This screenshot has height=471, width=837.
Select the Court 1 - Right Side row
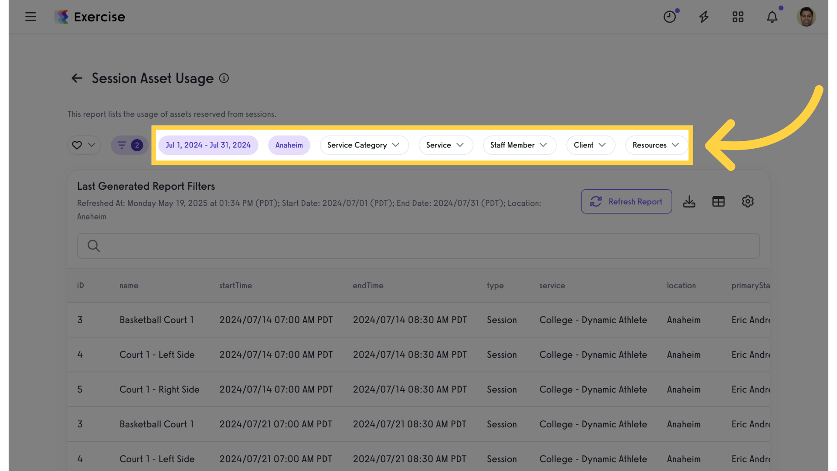418,389
